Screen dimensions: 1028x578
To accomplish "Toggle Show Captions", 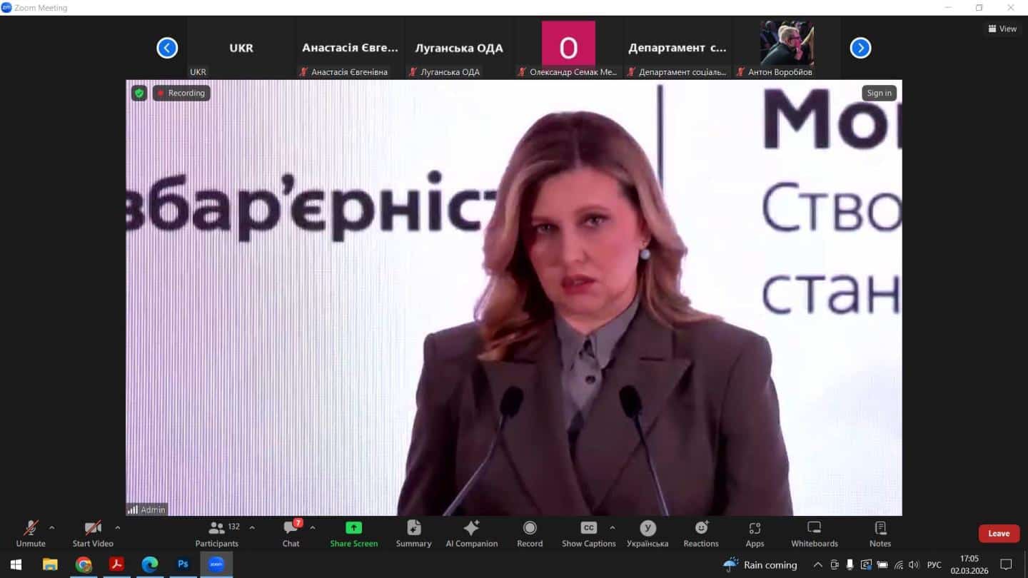I will tap(588, 533).
